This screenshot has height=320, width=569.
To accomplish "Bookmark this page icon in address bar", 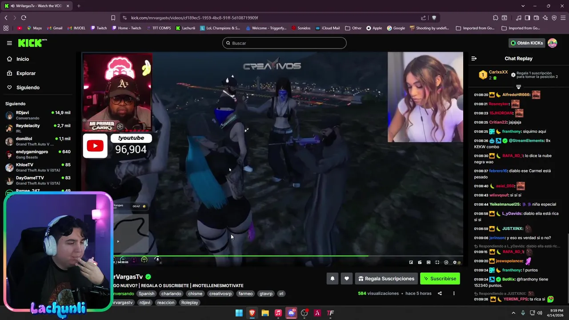I will tap(113, 18).
